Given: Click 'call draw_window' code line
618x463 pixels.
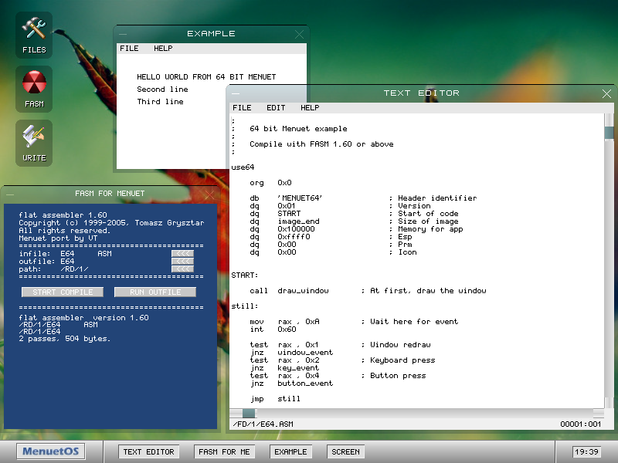Looking at the screenshot, I should coord(289,291).
